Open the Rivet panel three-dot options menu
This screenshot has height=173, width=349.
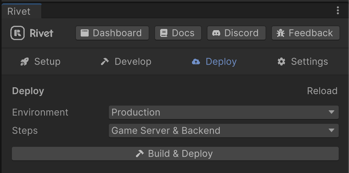pyautogui.click(x=338, y=10)
